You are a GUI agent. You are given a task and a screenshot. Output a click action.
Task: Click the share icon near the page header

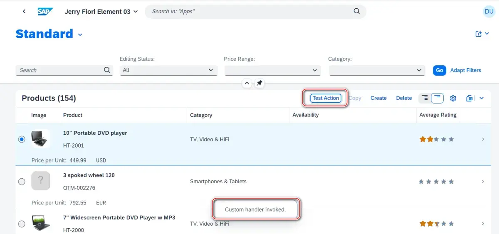(x=479, y=34)
